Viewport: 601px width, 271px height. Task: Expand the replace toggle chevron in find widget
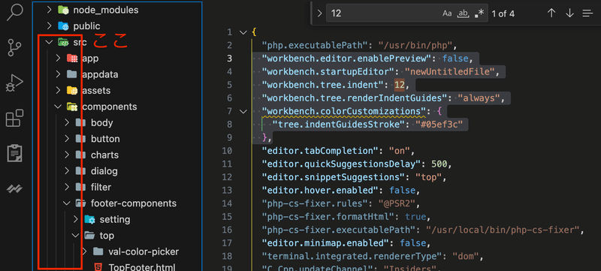pos(320,14)
